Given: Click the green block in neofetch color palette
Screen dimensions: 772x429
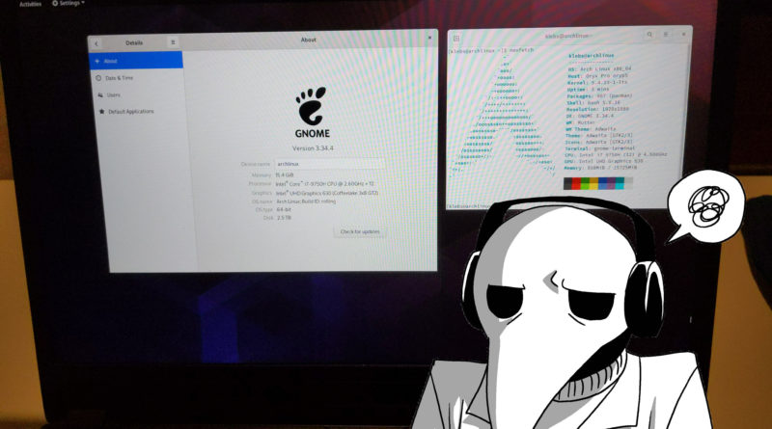Looking at the screenshot, I should click(585, 183).
